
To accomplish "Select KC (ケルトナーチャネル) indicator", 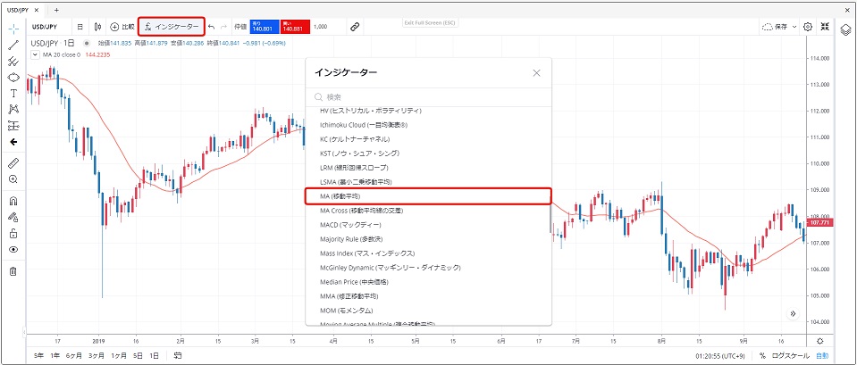I will pos(427,139).
